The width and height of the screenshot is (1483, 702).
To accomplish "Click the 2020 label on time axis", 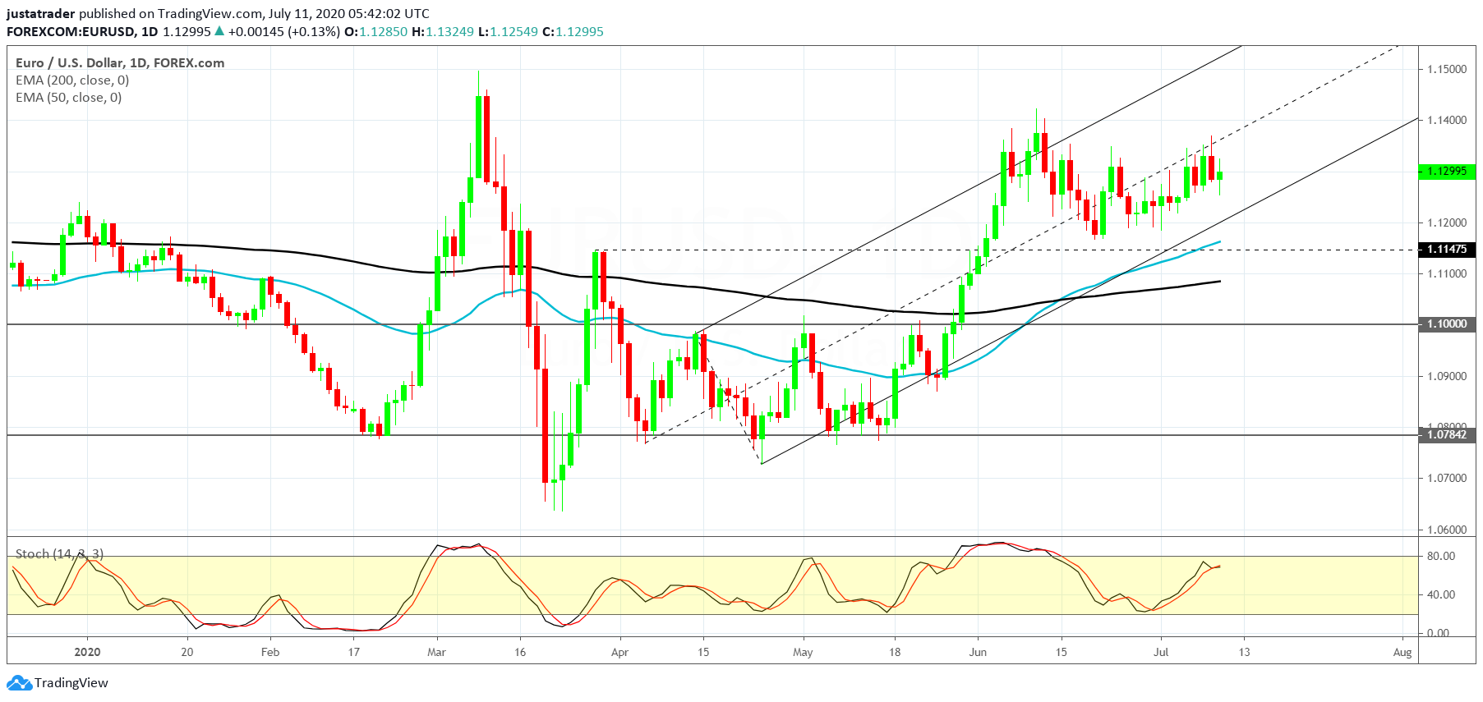I will (87, 652).
